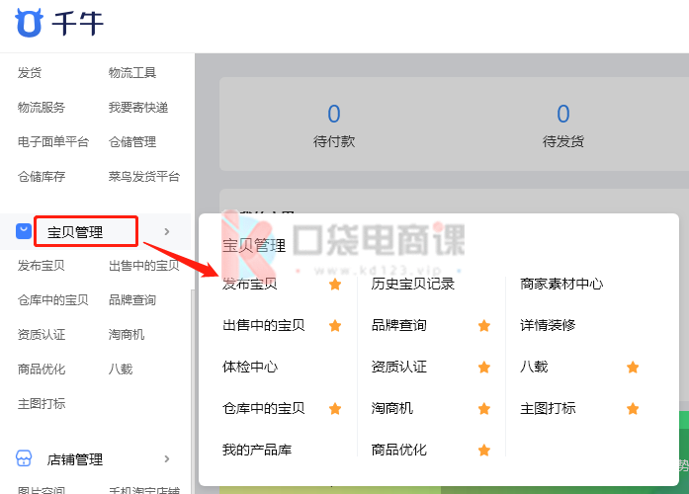
Task: Click the Qianniu bull logo icon
Action: tap(29, 23)
